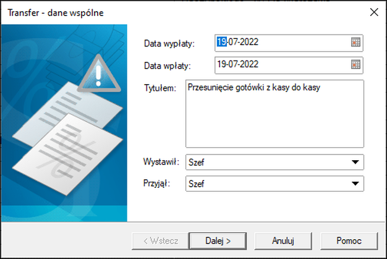The image size is (387, 259).
Task: Click inside the Tytułem text area
Action: [274, 114]
